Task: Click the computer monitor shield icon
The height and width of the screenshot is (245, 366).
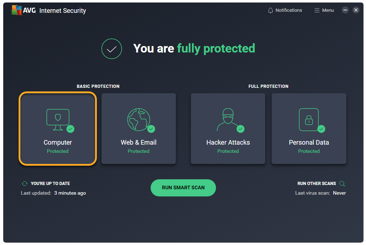Action: (x=58, y=117)
